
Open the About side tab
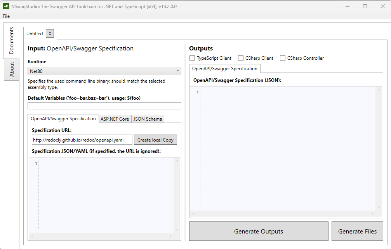11,69
